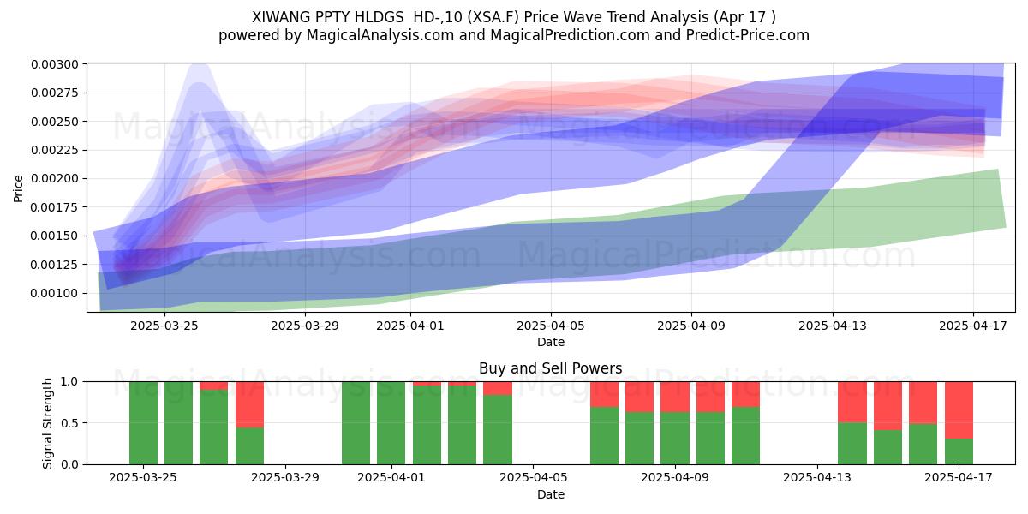The height and width of the screenshot is (514, 1028).
Task: Click price chart date tick 2025-04-01
Action: (x=410, y=326)
